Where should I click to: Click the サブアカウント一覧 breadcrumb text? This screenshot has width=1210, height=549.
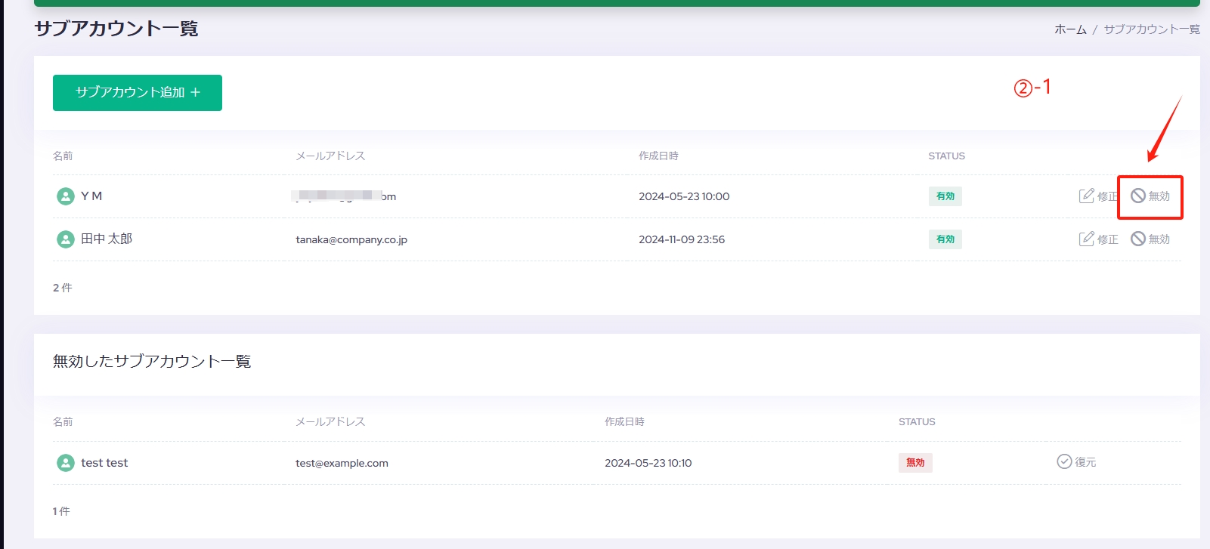[x=1152, y=29]
